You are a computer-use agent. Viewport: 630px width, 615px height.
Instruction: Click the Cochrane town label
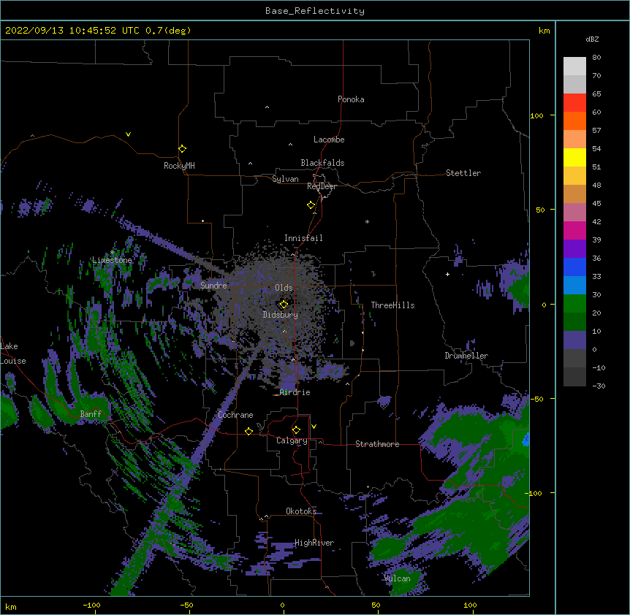pos(235,415)
